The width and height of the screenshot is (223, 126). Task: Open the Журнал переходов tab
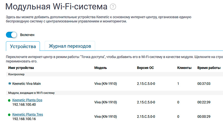70,46
